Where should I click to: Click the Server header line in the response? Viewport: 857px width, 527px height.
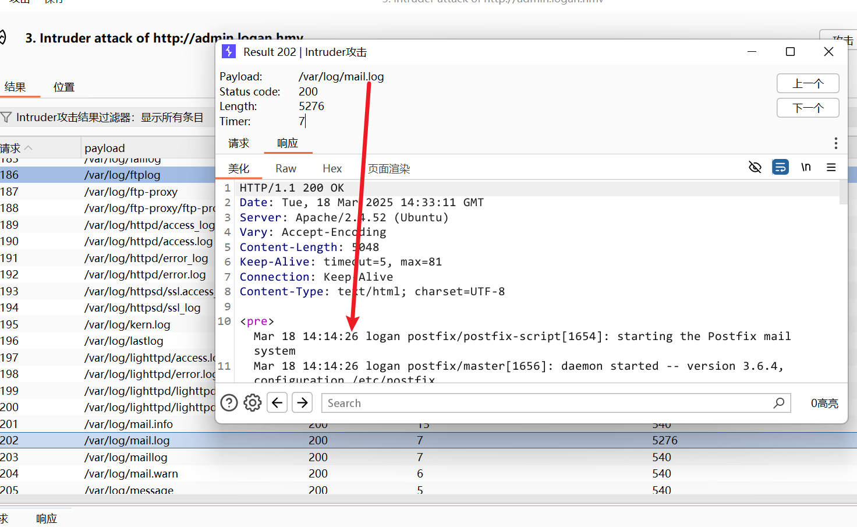[344, 217]
